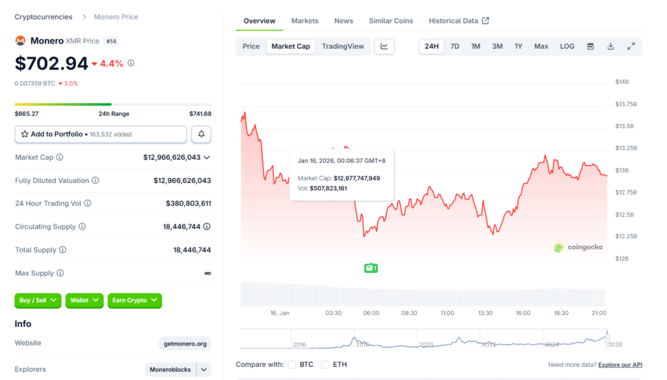Click the green news event marker
The width and height of the screenshot is (667, 380).
coord(371,268)
